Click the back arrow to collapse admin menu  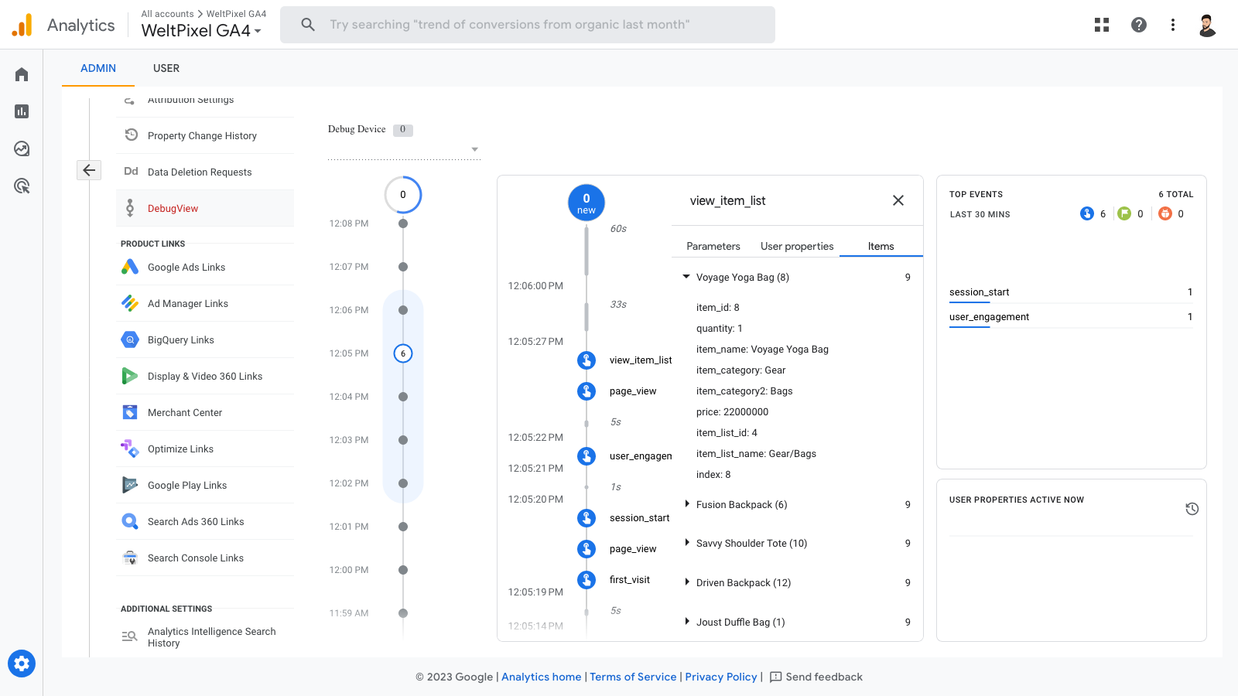point(89,170)
